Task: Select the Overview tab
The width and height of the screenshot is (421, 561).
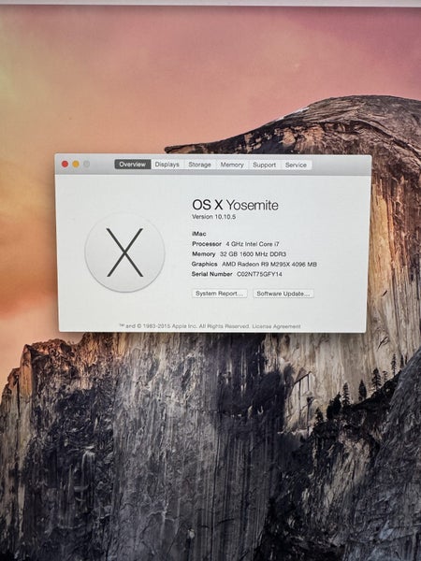Action: [x=133, y=165]
